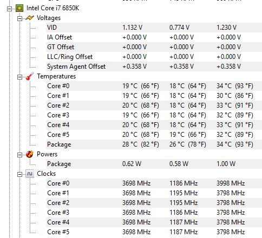
Task: Collapse the Intel Core i7 6850K node
Action: 9,9
